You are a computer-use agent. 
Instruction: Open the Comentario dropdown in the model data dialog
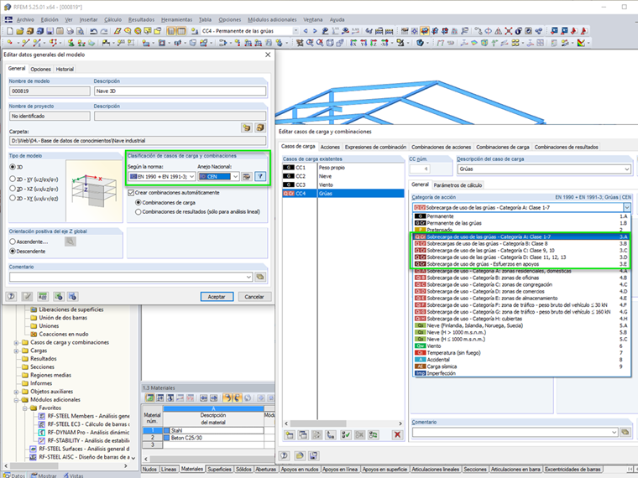point(131,277)
